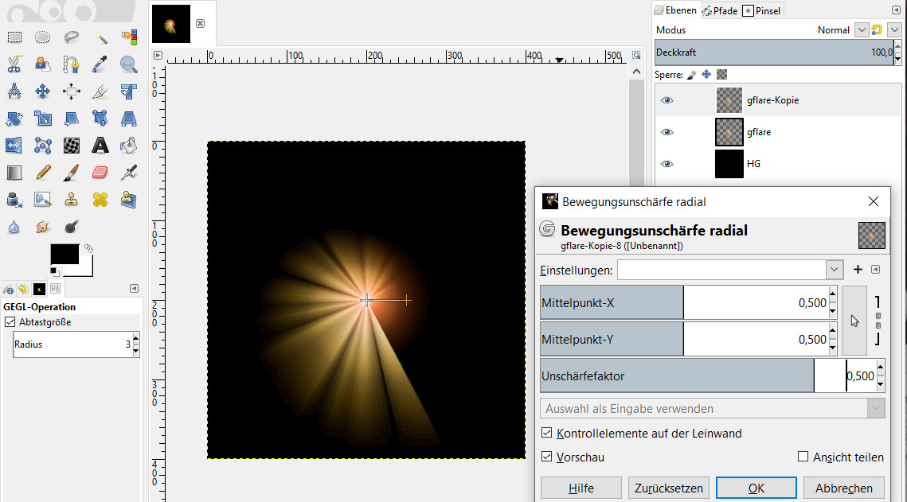Select the Bucket Fill tool
Viewport: 907px width, 502px height.
(129, 145)
